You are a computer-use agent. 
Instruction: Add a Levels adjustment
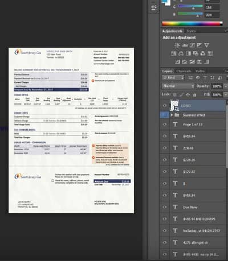(x=185, y=45)
